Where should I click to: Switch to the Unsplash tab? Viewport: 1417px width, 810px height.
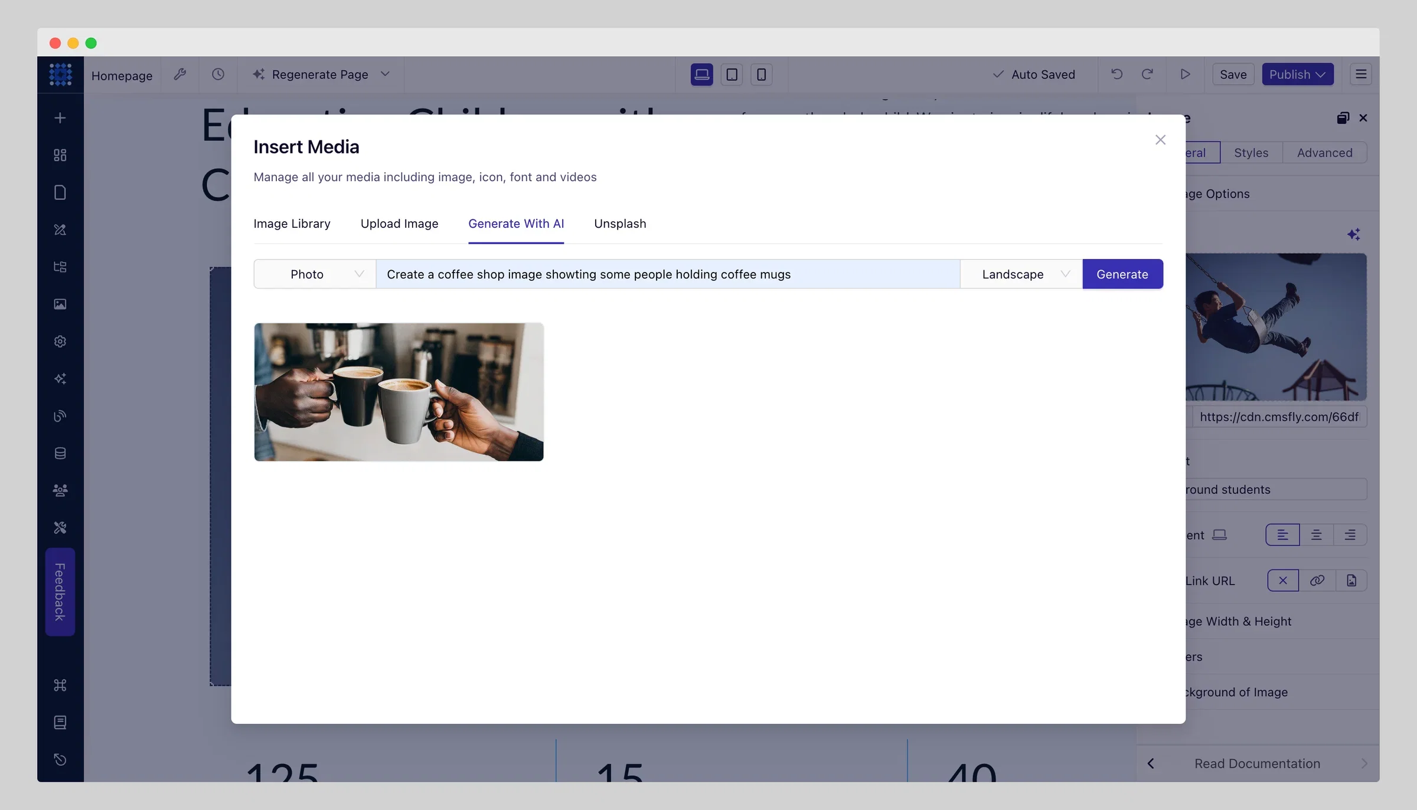tap(620, 224)
